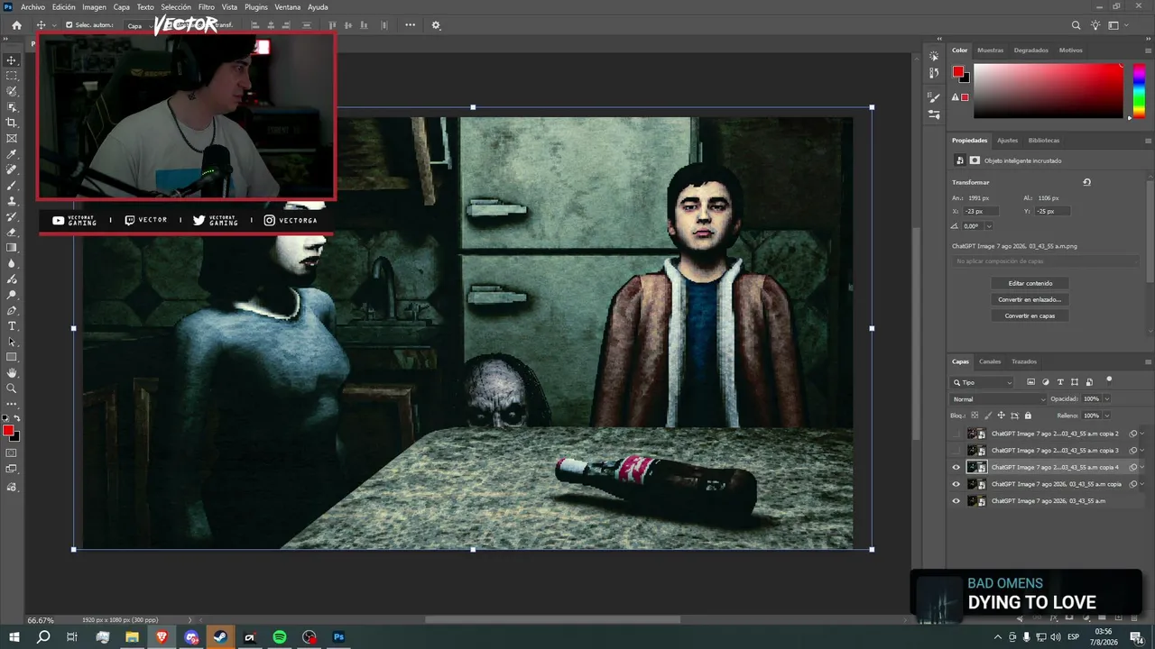
Task: Lock all with the padlock icon
Action: [1028, 416]
